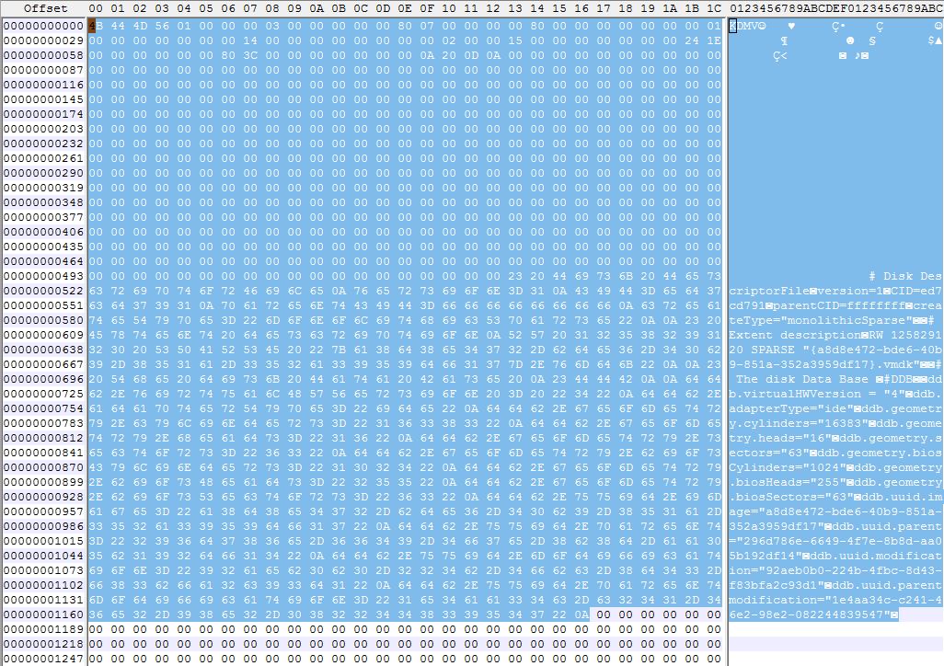Screen dimensions: 944x666
Task: Click ASCII line '.biosSectors="63" ddb.uuid.im'
Action: pos(835,497)
